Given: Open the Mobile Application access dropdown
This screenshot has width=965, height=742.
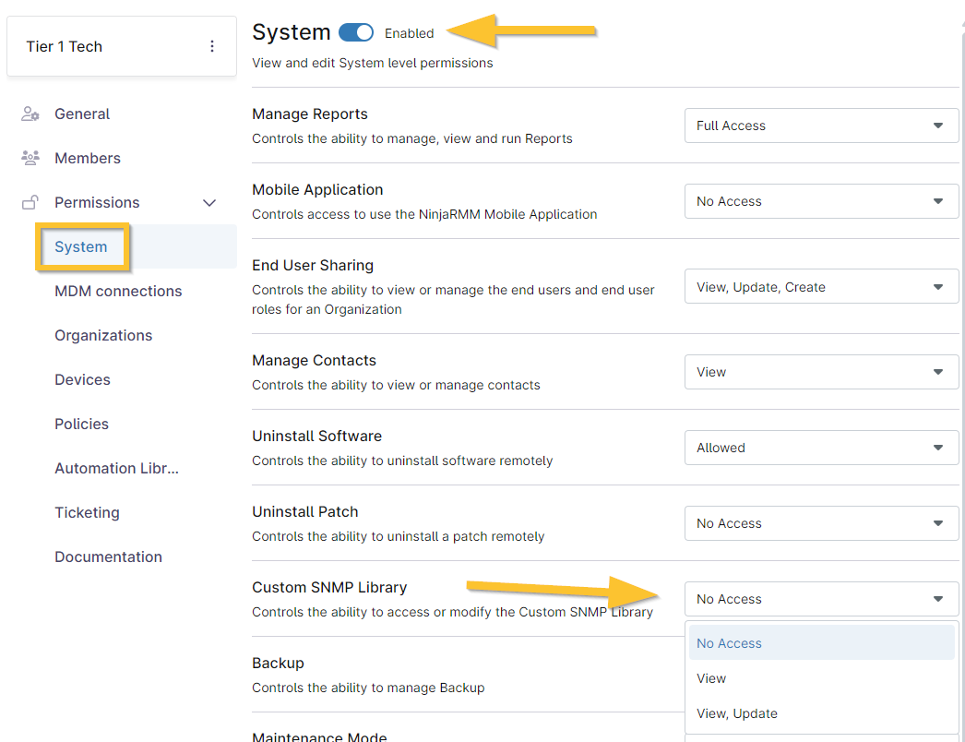Looking at the screenshot, I should coord(821,201).
